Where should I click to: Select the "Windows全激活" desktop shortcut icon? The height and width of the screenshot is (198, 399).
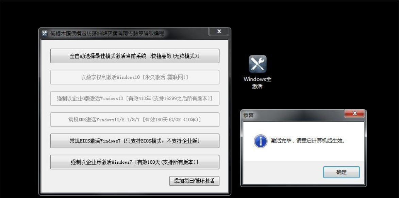(x=257, y=64)
